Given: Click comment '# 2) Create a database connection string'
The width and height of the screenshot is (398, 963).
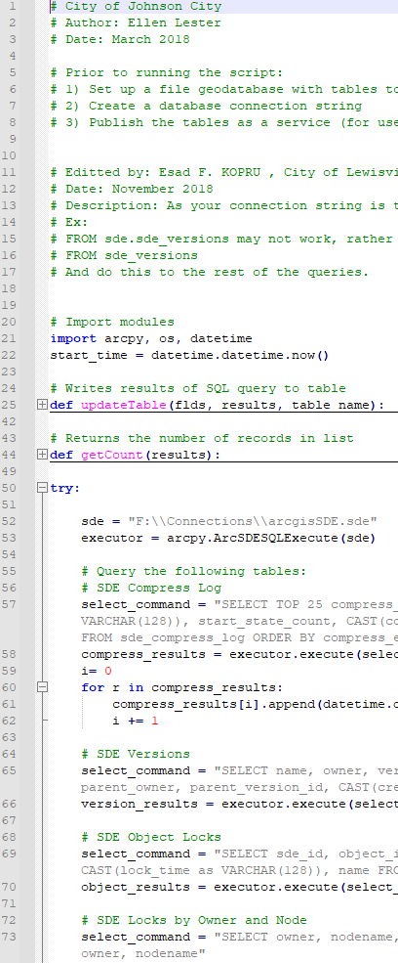Looking at the screenshot, I should pyautogui.click(x=206, y=107).
